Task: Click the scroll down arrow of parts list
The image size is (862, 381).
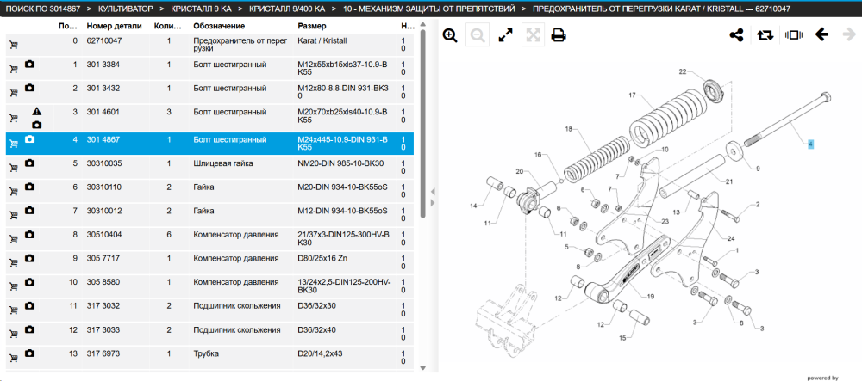Action: tap(422, 367)
